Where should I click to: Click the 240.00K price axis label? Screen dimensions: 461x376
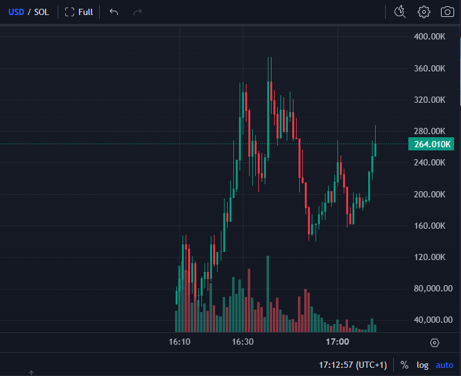tap(430, 162)
